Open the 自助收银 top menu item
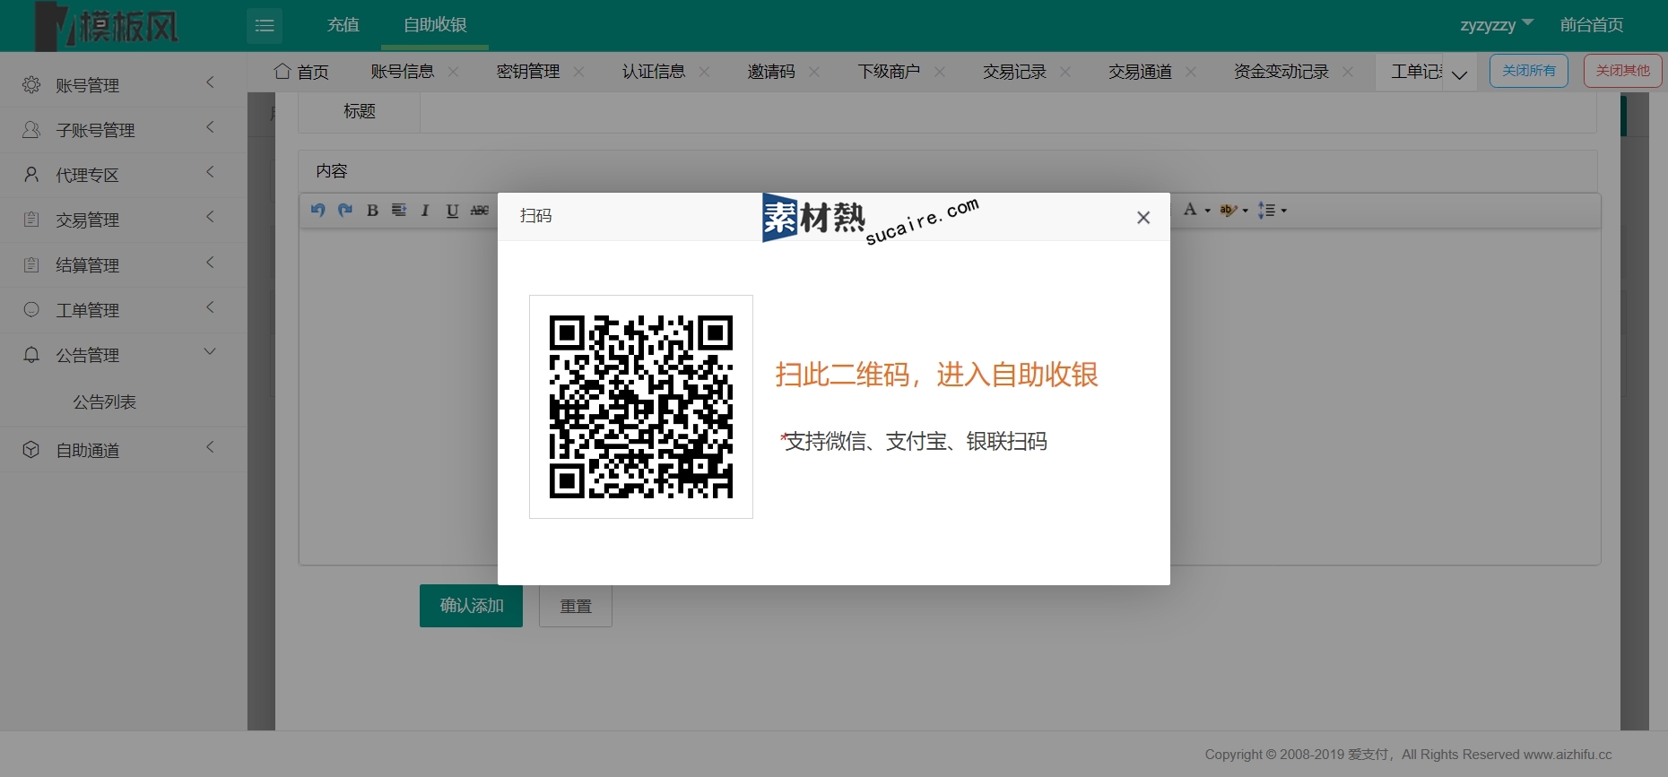 click(x=435, y=25)
